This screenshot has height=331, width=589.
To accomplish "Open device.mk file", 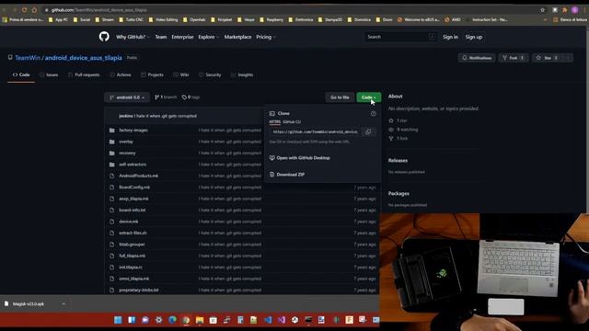I will [x=129, y=222].
